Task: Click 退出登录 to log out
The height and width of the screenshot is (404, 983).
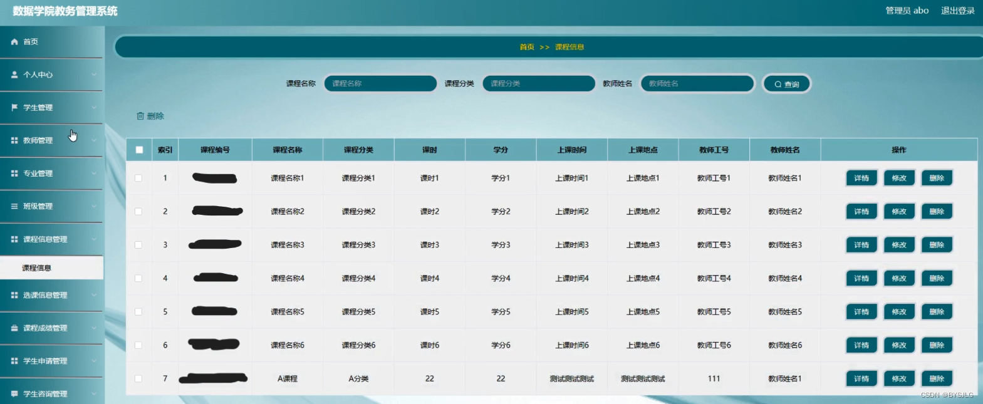Action: click(x=957, y=11)
